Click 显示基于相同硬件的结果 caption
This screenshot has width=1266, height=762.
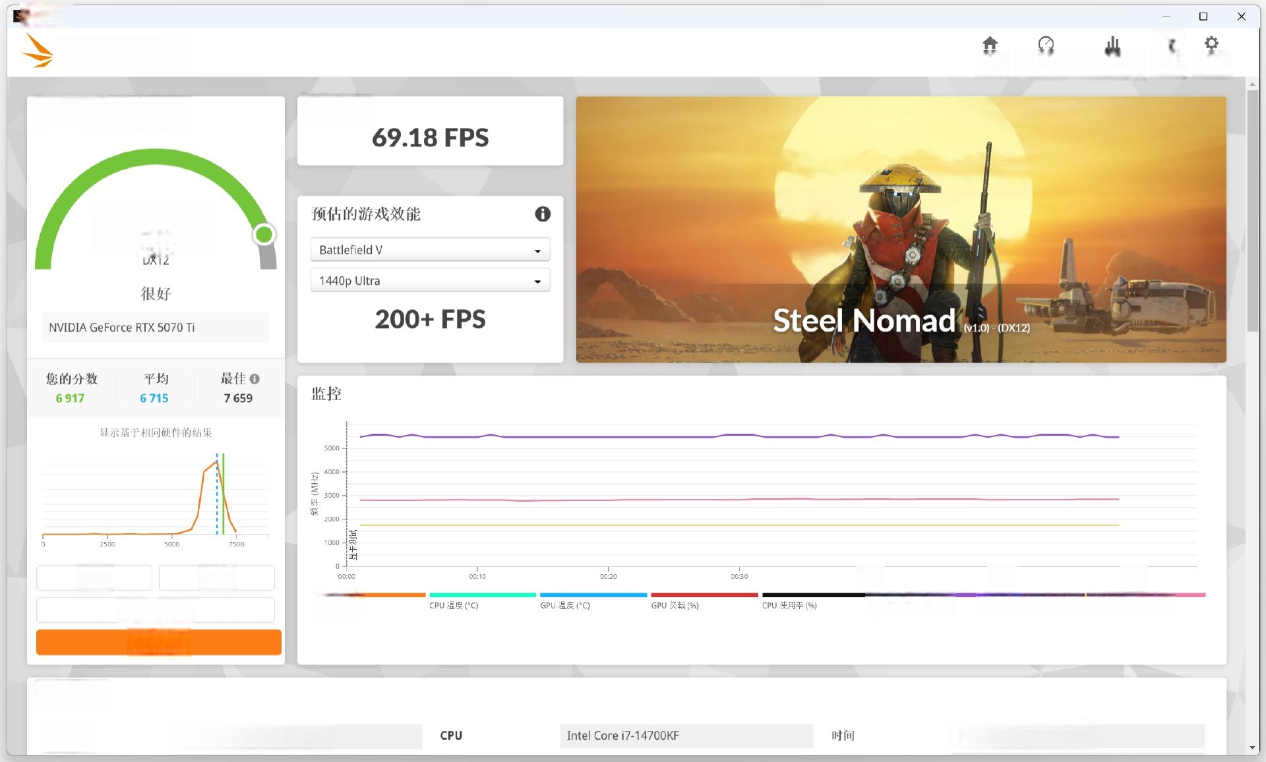(x=156, y=432)
